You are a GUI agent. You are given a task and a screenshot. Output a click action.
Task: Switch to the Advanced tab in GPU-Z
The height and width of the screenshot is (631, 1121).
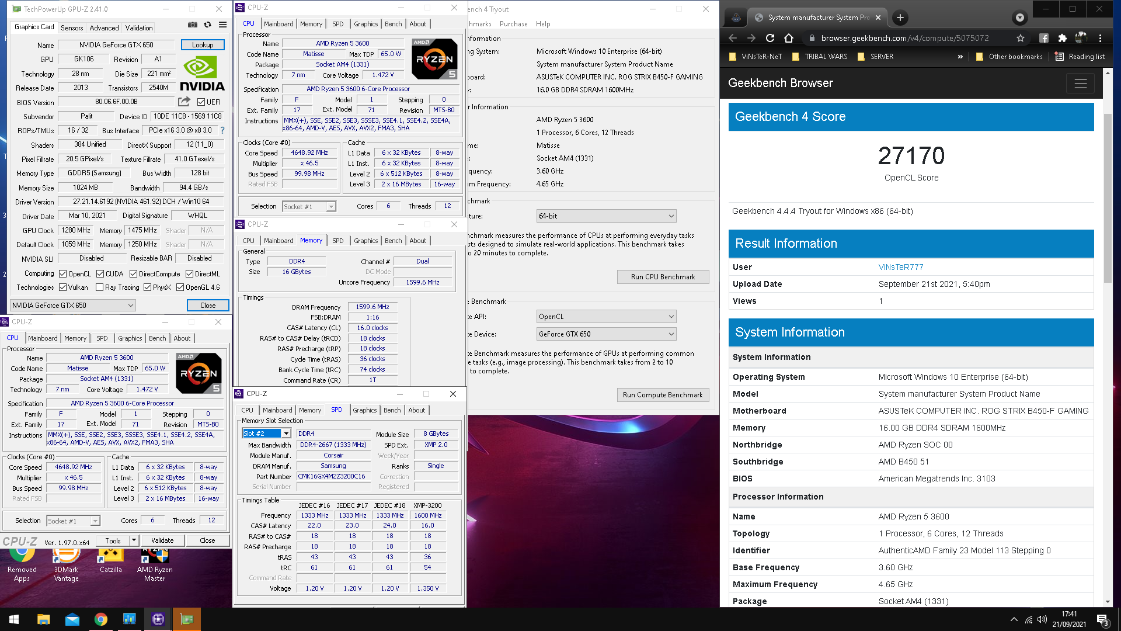pyautogui.click(x=104, y=27)
